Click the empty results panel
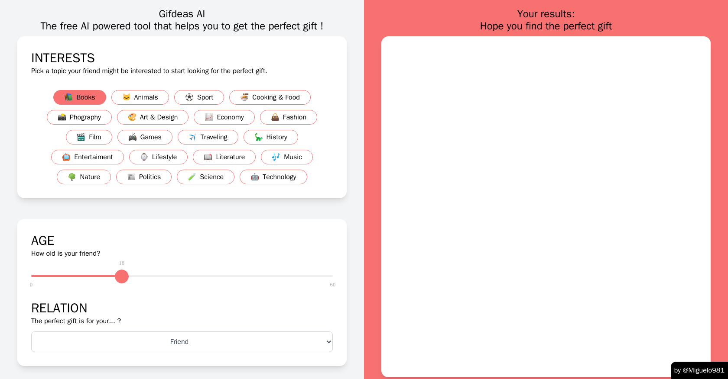 tap(546, 207)
